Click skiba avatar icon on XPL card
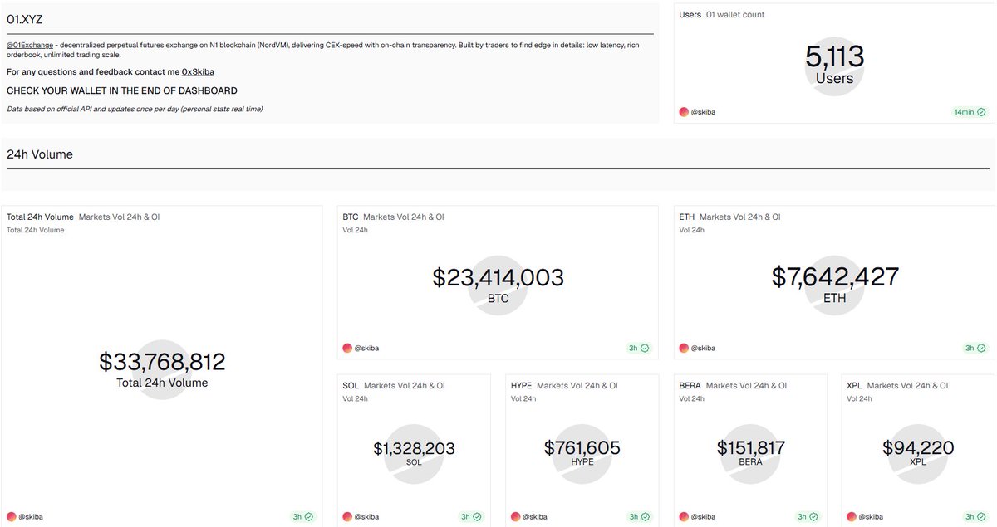 (x=852, y=516)
